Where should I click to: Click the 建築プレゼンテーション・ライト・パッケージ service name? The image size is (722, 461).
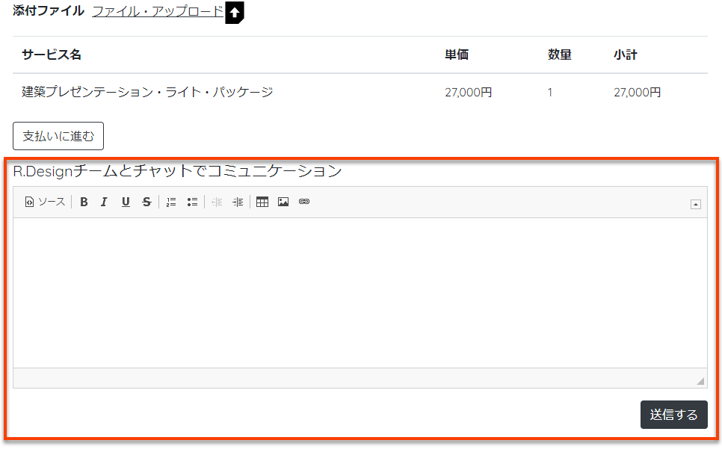click(147, 93)
